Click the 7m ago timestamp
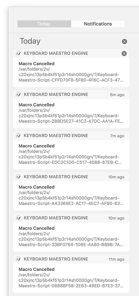The height and width of the screenshot is (296, 139). pyautogui.click(x=117, y=136)
